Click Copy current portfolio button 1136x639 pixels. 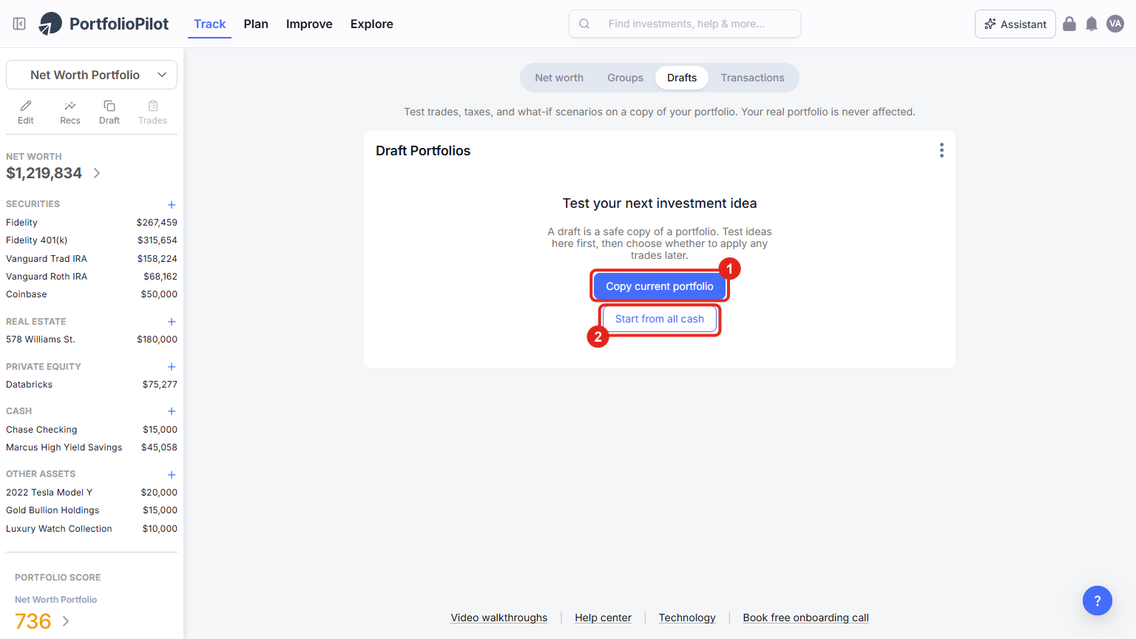pos(660,286)
